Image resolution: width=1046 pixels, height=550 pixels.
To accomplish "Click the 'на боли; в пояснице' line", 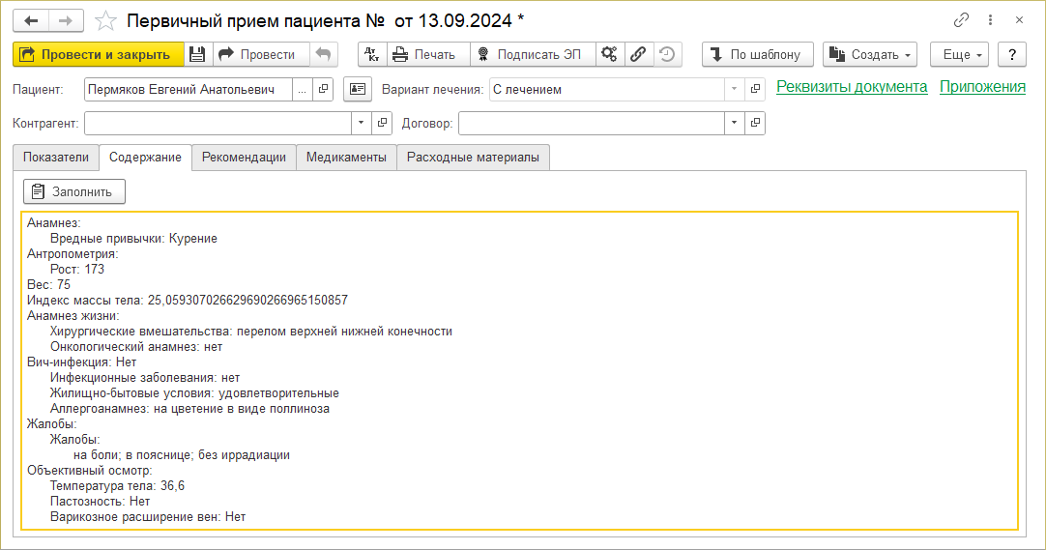I will coord(182,455).
